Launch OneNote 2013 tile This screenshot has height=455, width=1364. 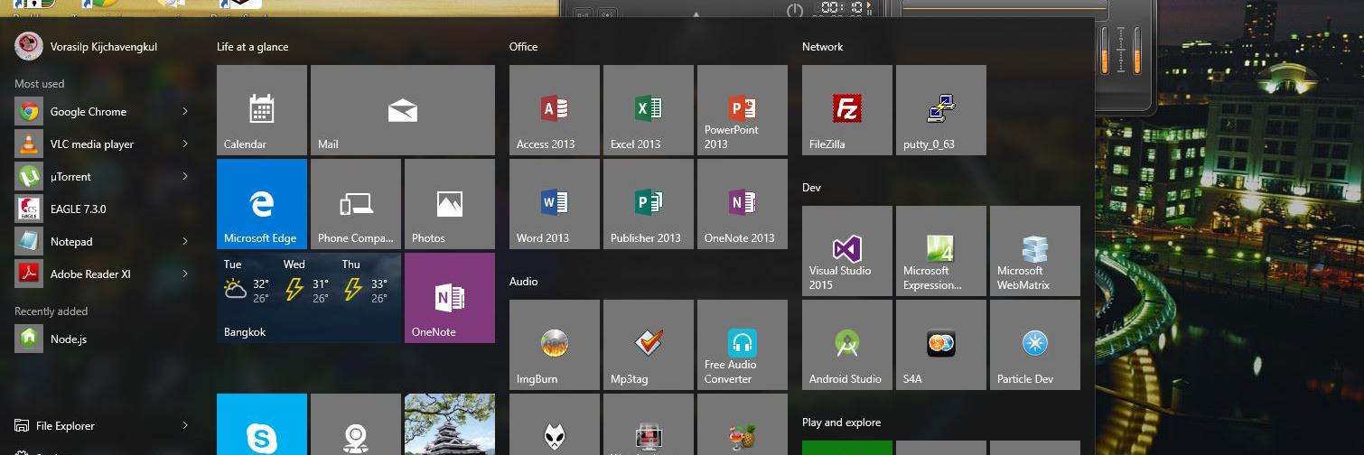pos(743,204)
